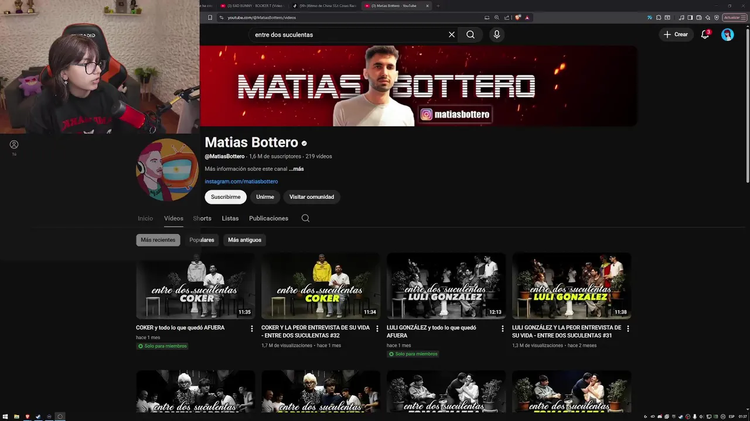750x421 pixels.
Task: Click the share page icon in the address bar
Action: (x=506, y=18)
